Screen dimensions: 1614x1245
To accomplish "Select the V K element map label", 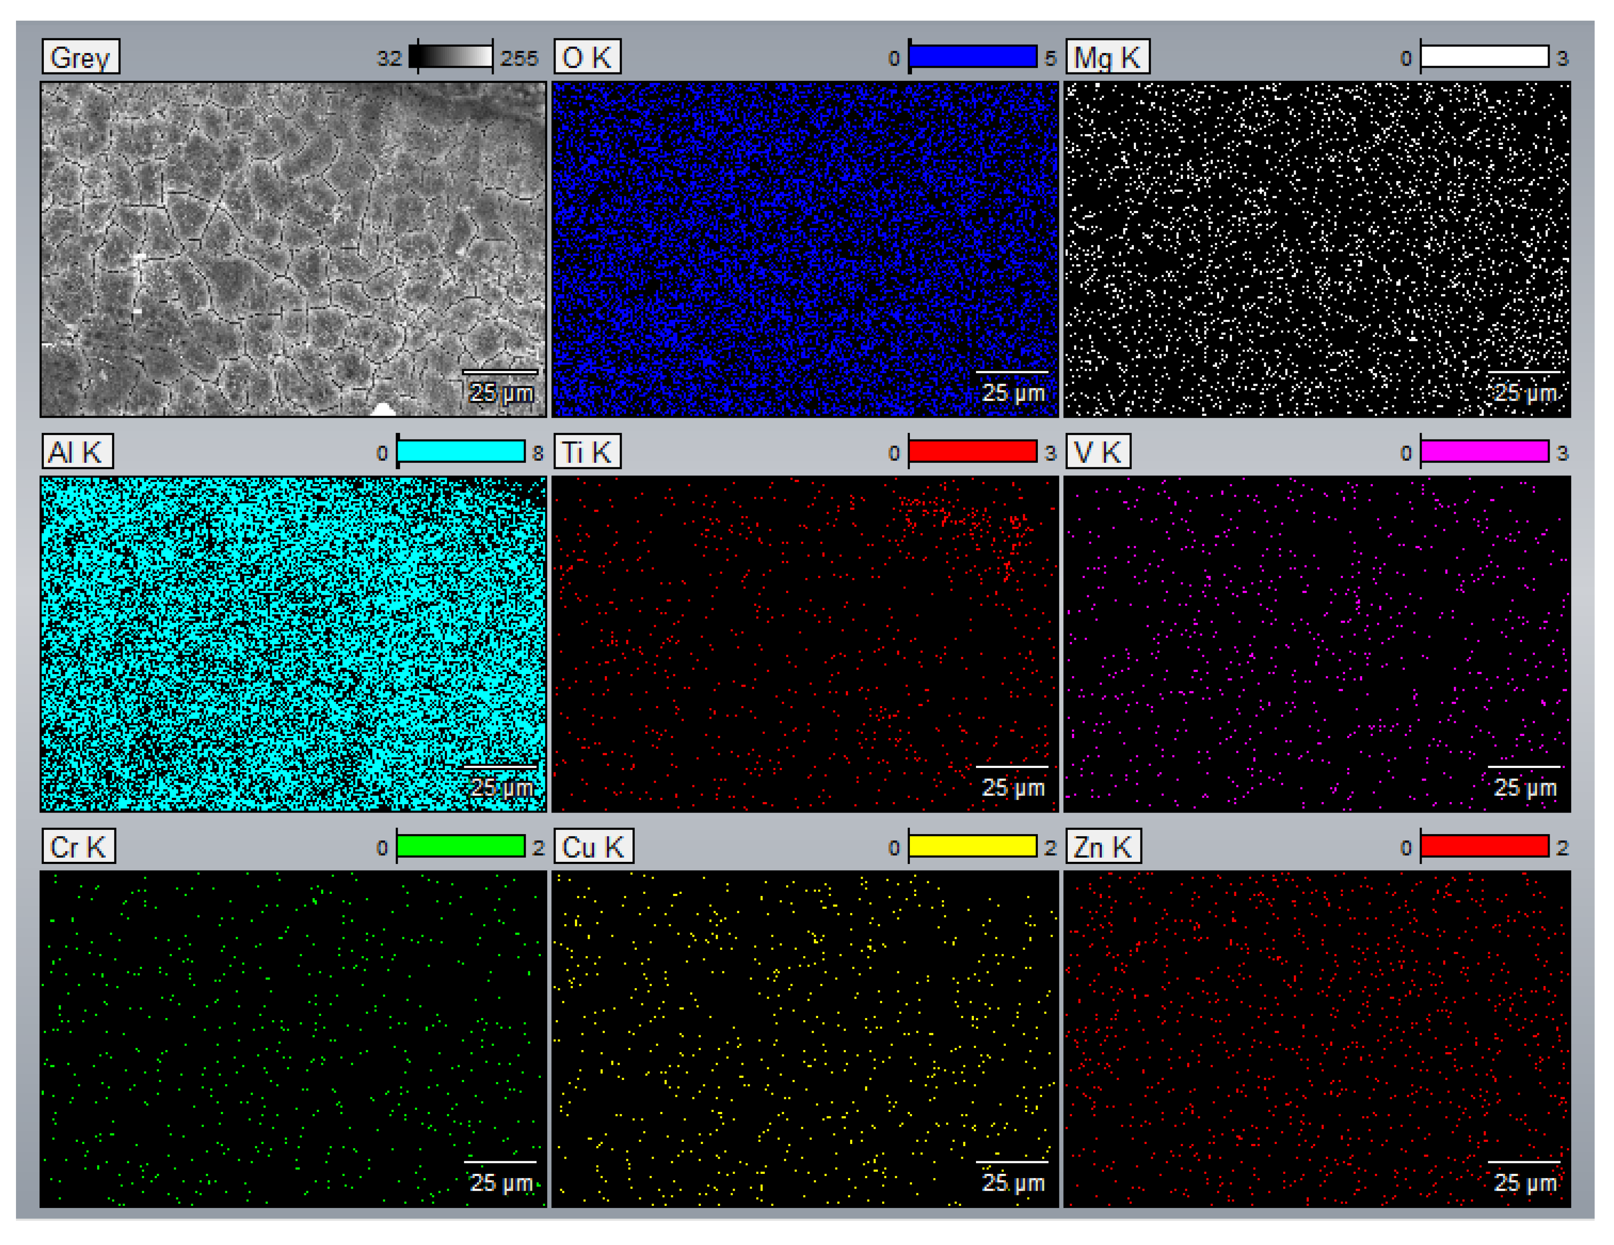I will [1098, 452].
